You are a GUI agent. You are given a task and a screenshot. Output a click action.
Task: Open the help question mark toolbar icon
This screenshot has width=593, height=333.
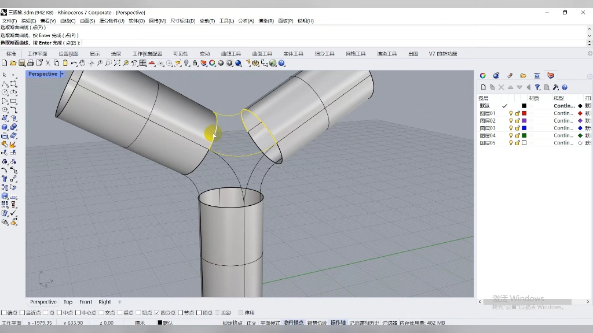(x=282, y=63)
